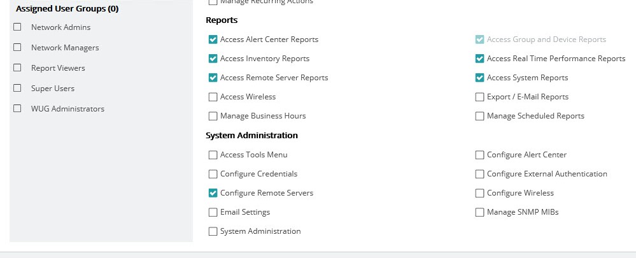Viewport: 636px width, 258px height.
Task: Enable Configure External Authentication
Action: coord(479,174)
